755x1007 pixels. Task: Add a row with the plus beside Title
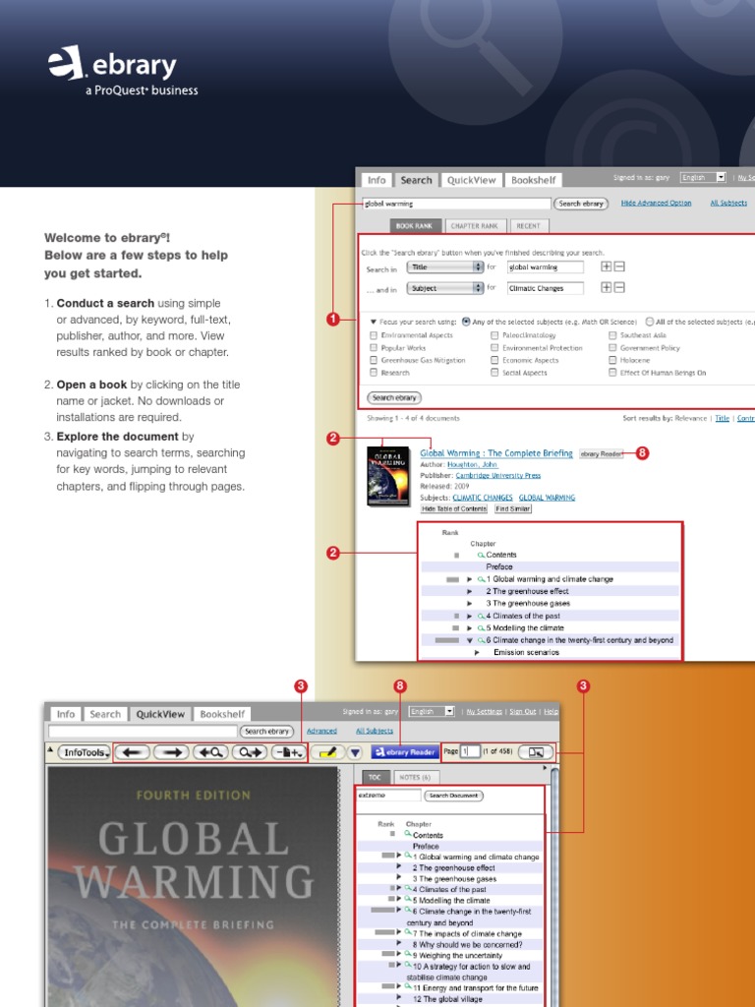click(606, 267)
